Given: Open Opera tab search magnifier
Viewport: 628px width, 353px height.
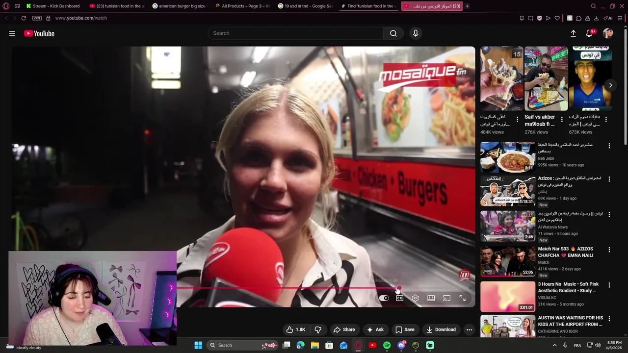Looking at the screenshot, I should pyautogui.click(x=593, y=6).
